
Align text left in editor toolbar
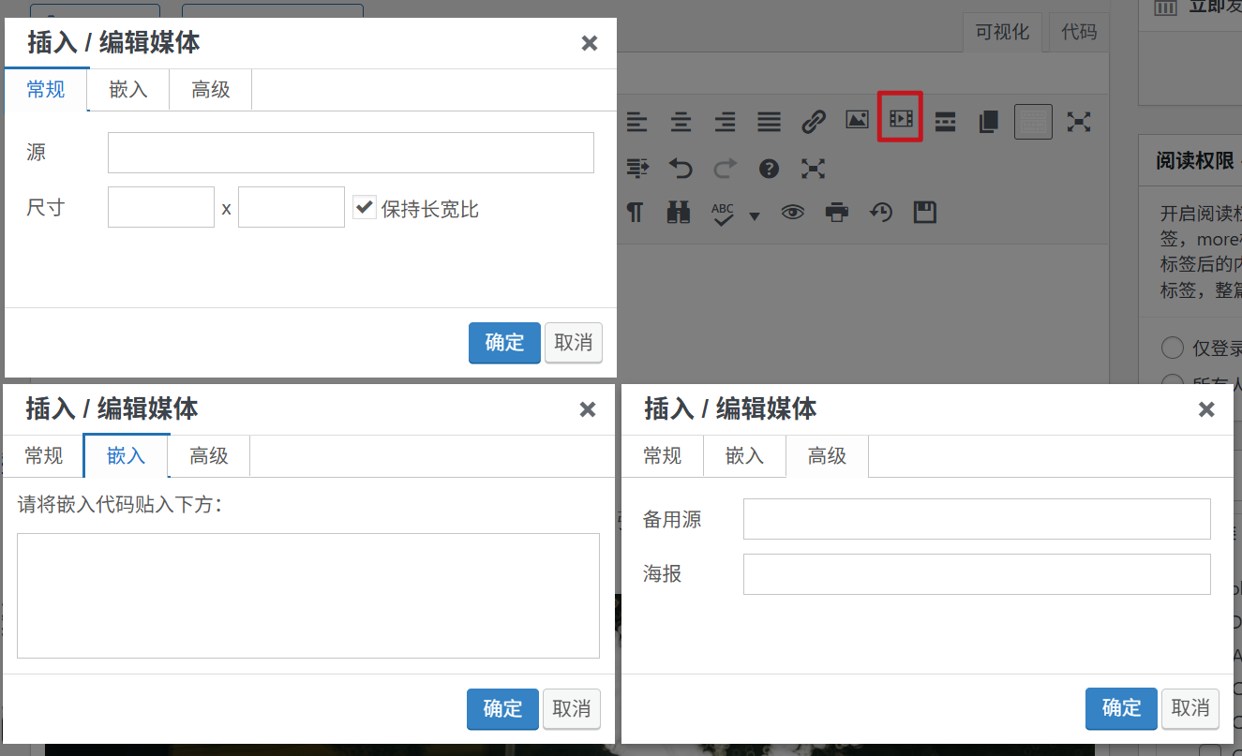point(636,122)
